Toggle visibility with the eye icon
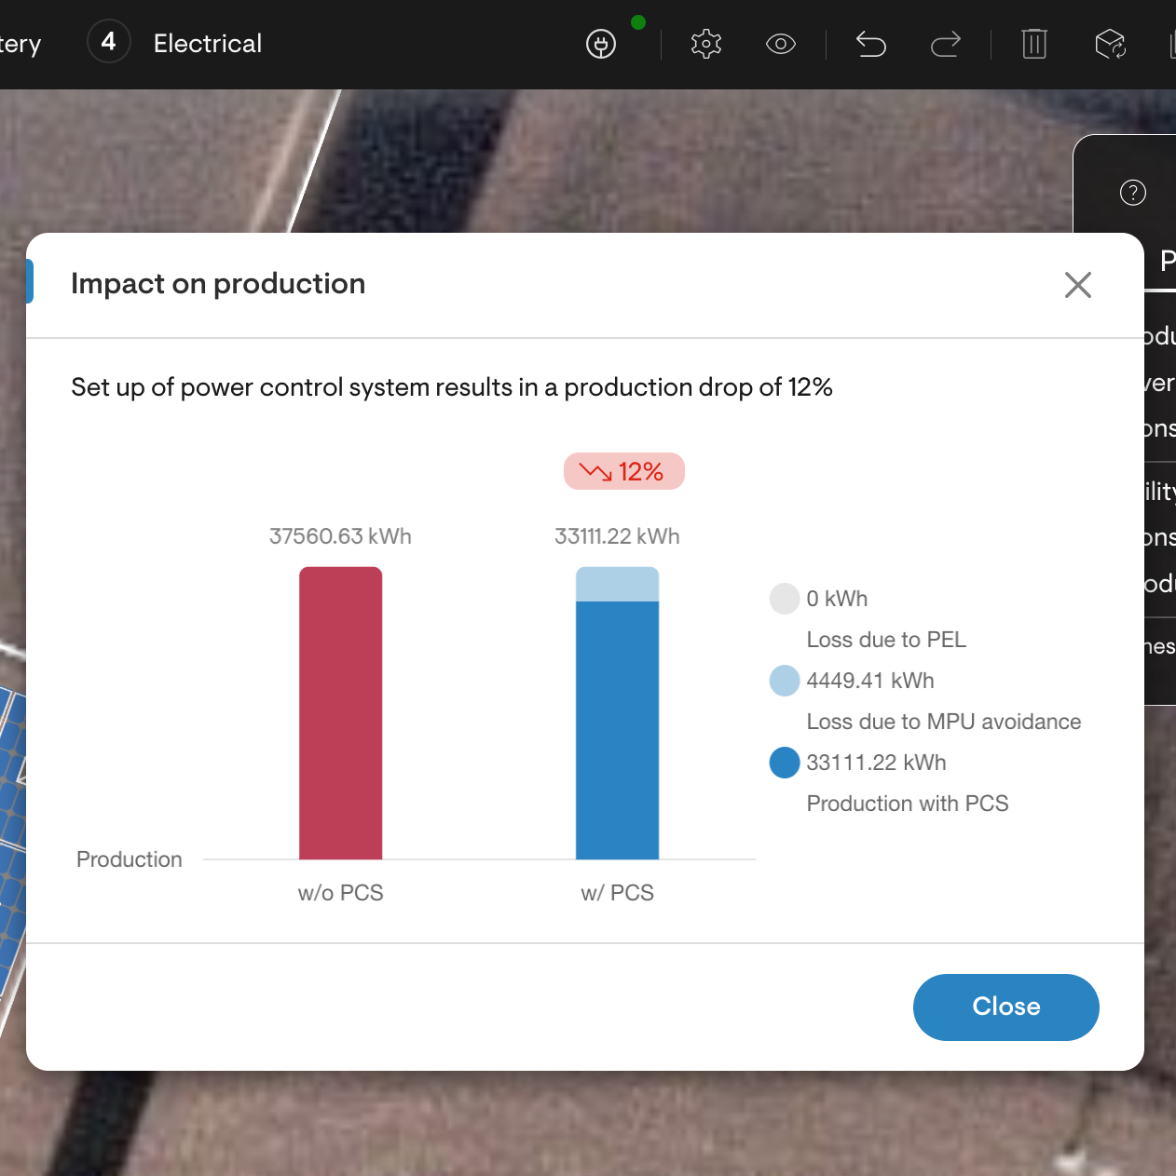Viewport: 1176px width, 1176px height. [780, 44]
